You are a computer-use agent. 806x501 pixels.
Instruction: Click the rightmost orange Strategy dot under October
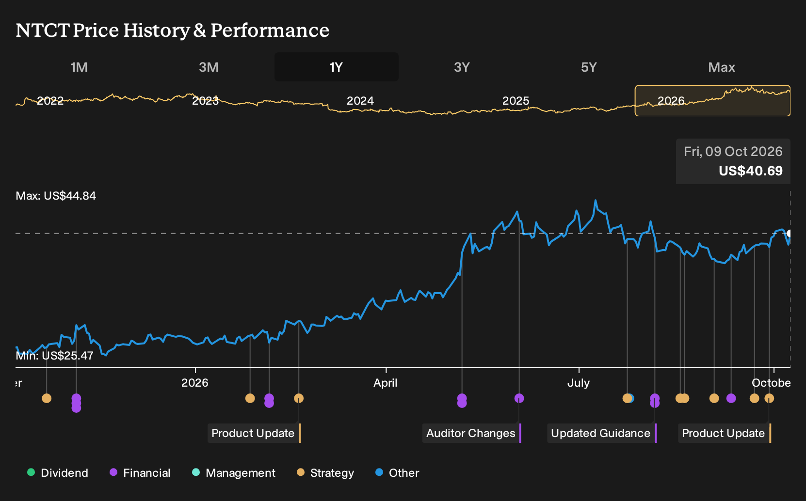coord(769,398)
